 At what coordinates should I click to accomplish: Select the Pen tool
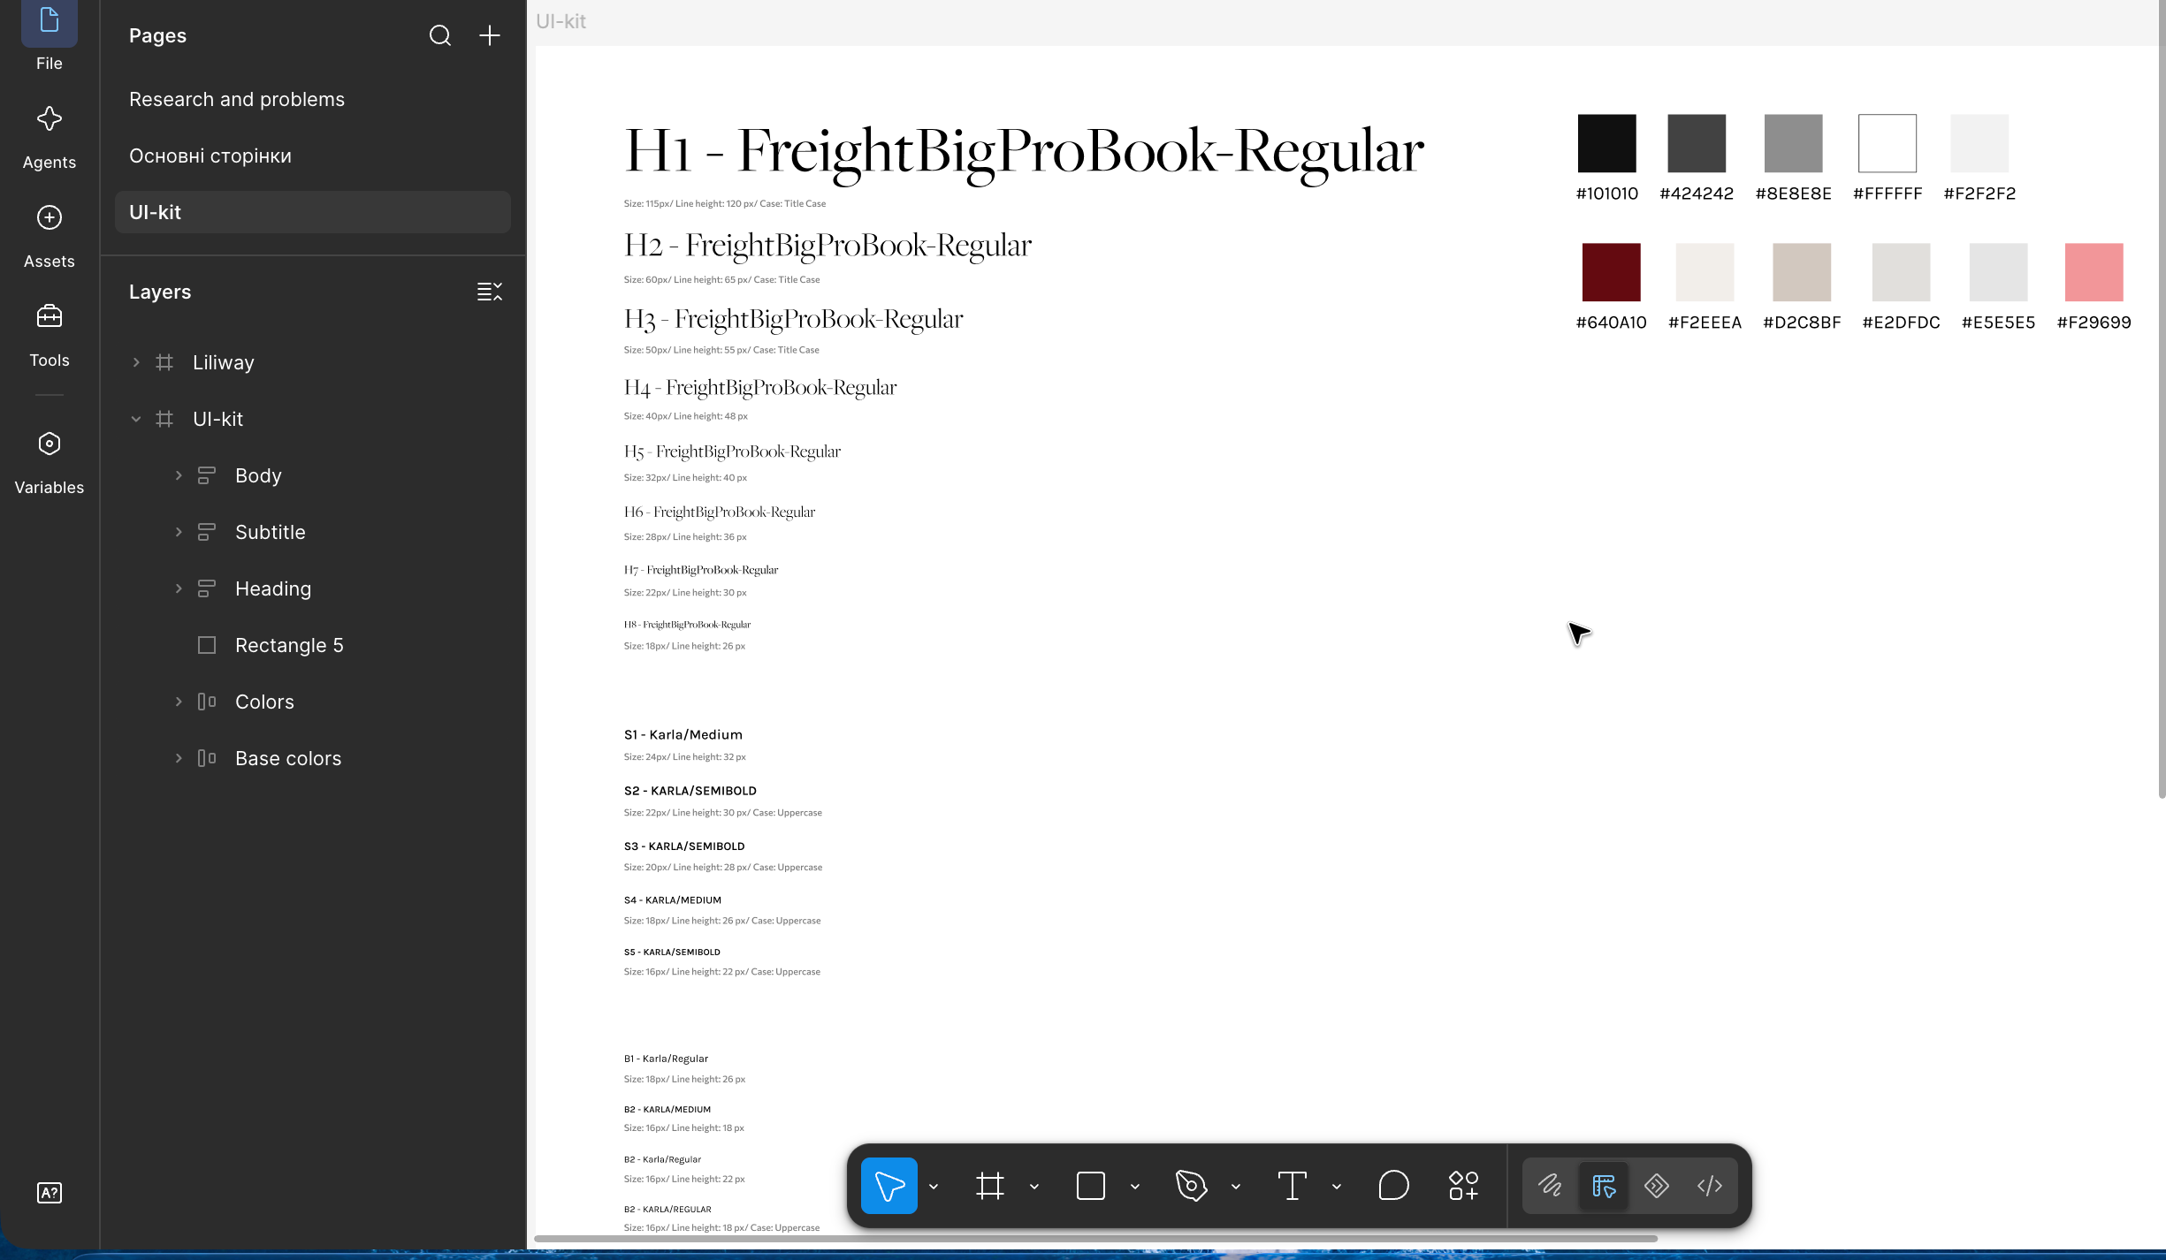click(x=1192, y=1186)
